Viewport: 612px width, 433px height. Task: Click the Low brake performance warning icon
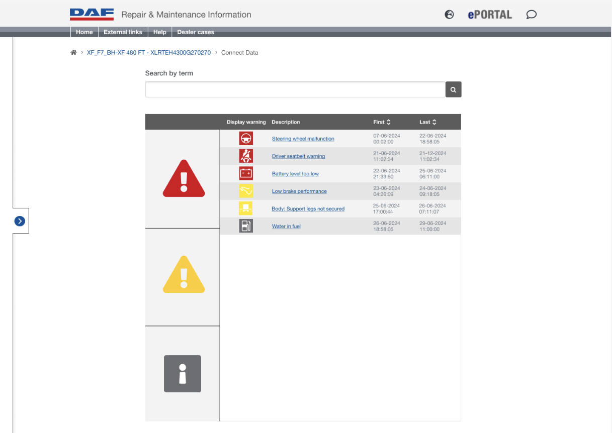pyautogui.click(x=246, y=191)
